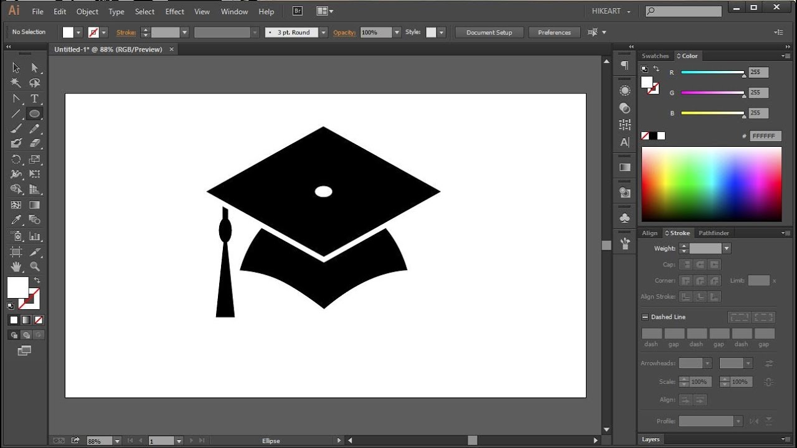Open the Effect menu
Viewport: 797px width, 448px height.
click(x=174, y=11)
